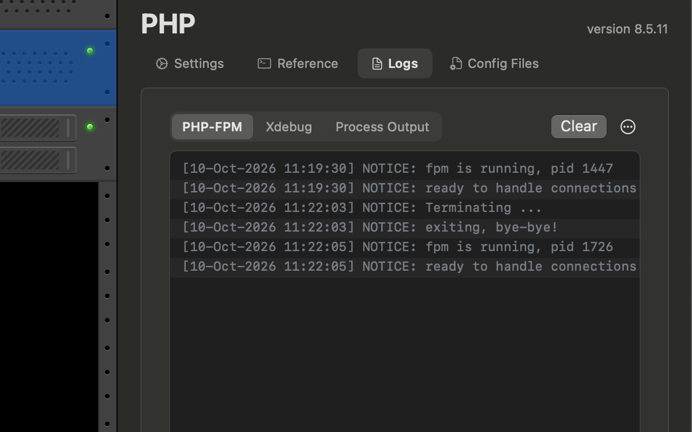
Task: Open the ellipsis more-options menu
Action: (628, 127)
